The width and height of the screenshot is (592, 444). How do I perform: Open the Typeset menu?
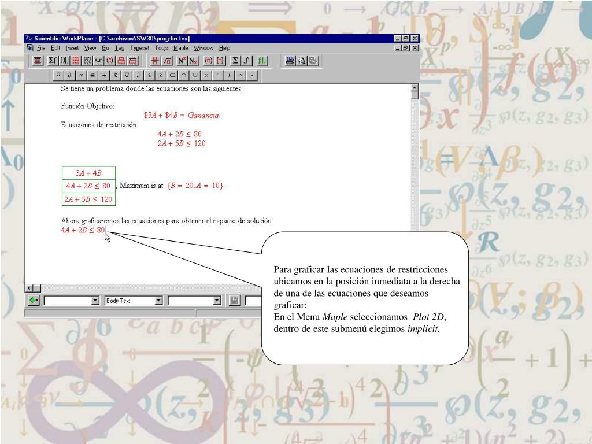tap(140, 48)
